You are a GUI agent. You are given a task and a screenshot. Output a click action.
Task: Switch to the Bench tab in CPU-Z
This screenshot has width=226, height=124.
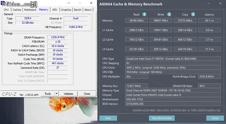(78, 10)
